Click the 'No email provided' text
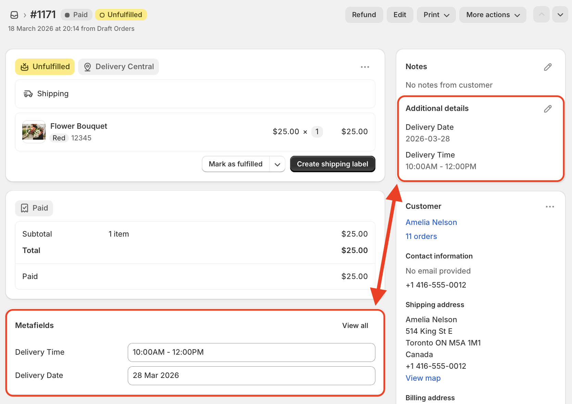The height and width of the screenshot is (404, 572). (x=438, y=271)
